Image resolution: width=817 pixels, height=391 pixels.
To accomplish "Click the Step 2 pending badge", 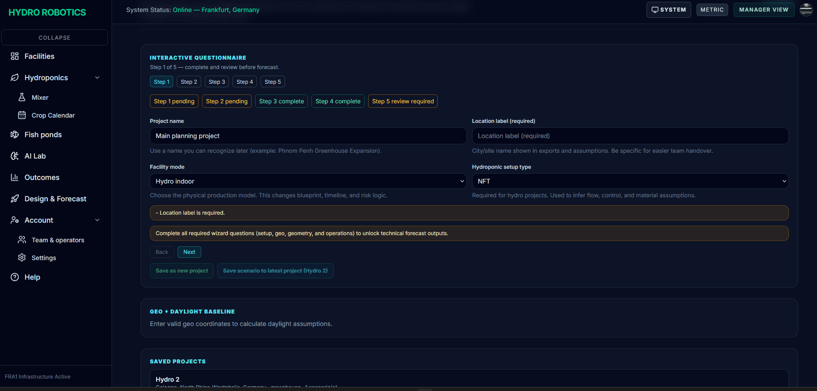I will coord(227,101).
